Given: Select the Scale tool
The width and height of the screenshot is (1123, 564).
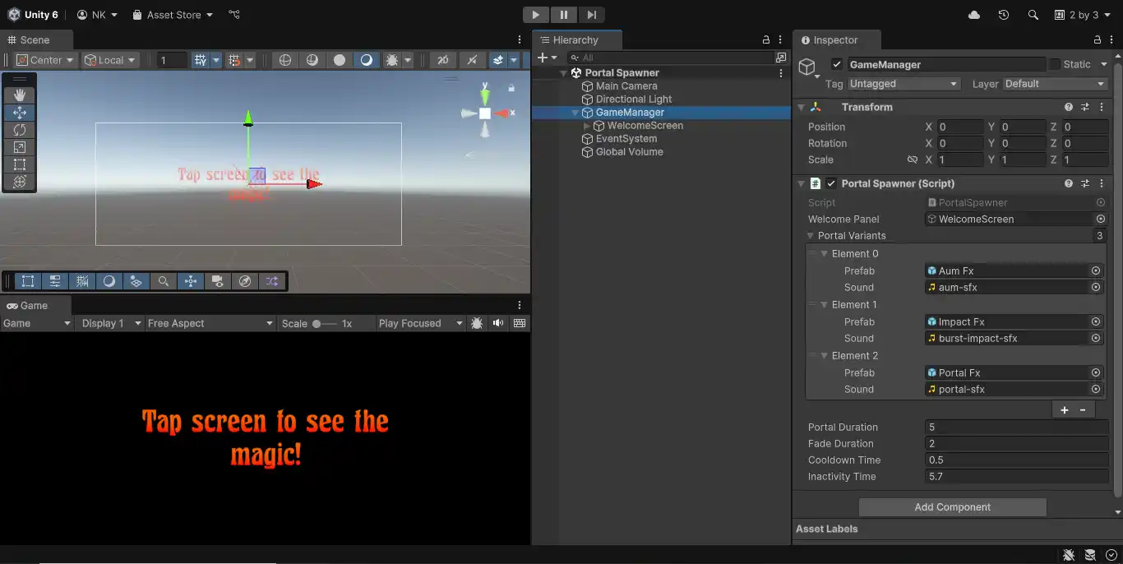Looking at the screenshot, I should coord(20,146).
